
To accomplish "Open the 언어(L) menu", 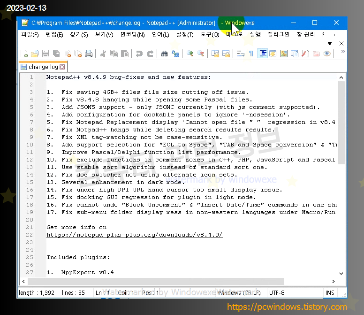I will 160,35.
